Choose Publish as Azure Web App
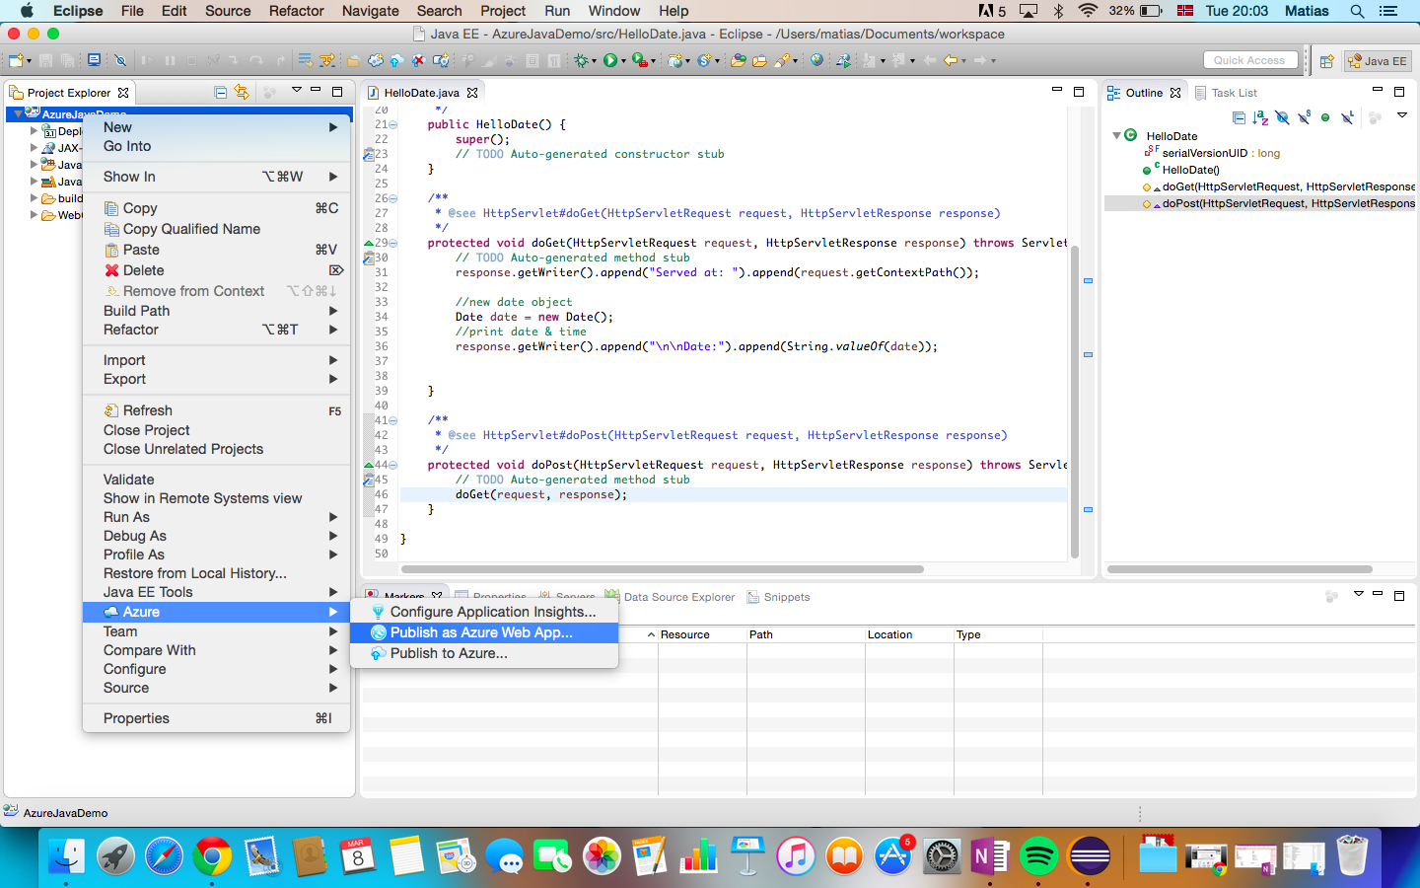The height and width of the screenshot is (888, 1420). pyautogui.click(x=484, y=632)
